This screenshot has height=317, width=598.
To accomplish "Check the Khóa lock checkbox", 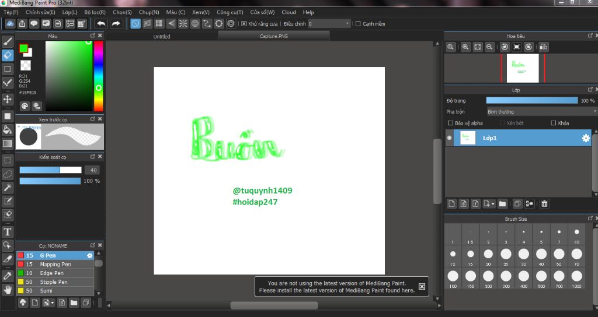I will (x=554, y=123).
